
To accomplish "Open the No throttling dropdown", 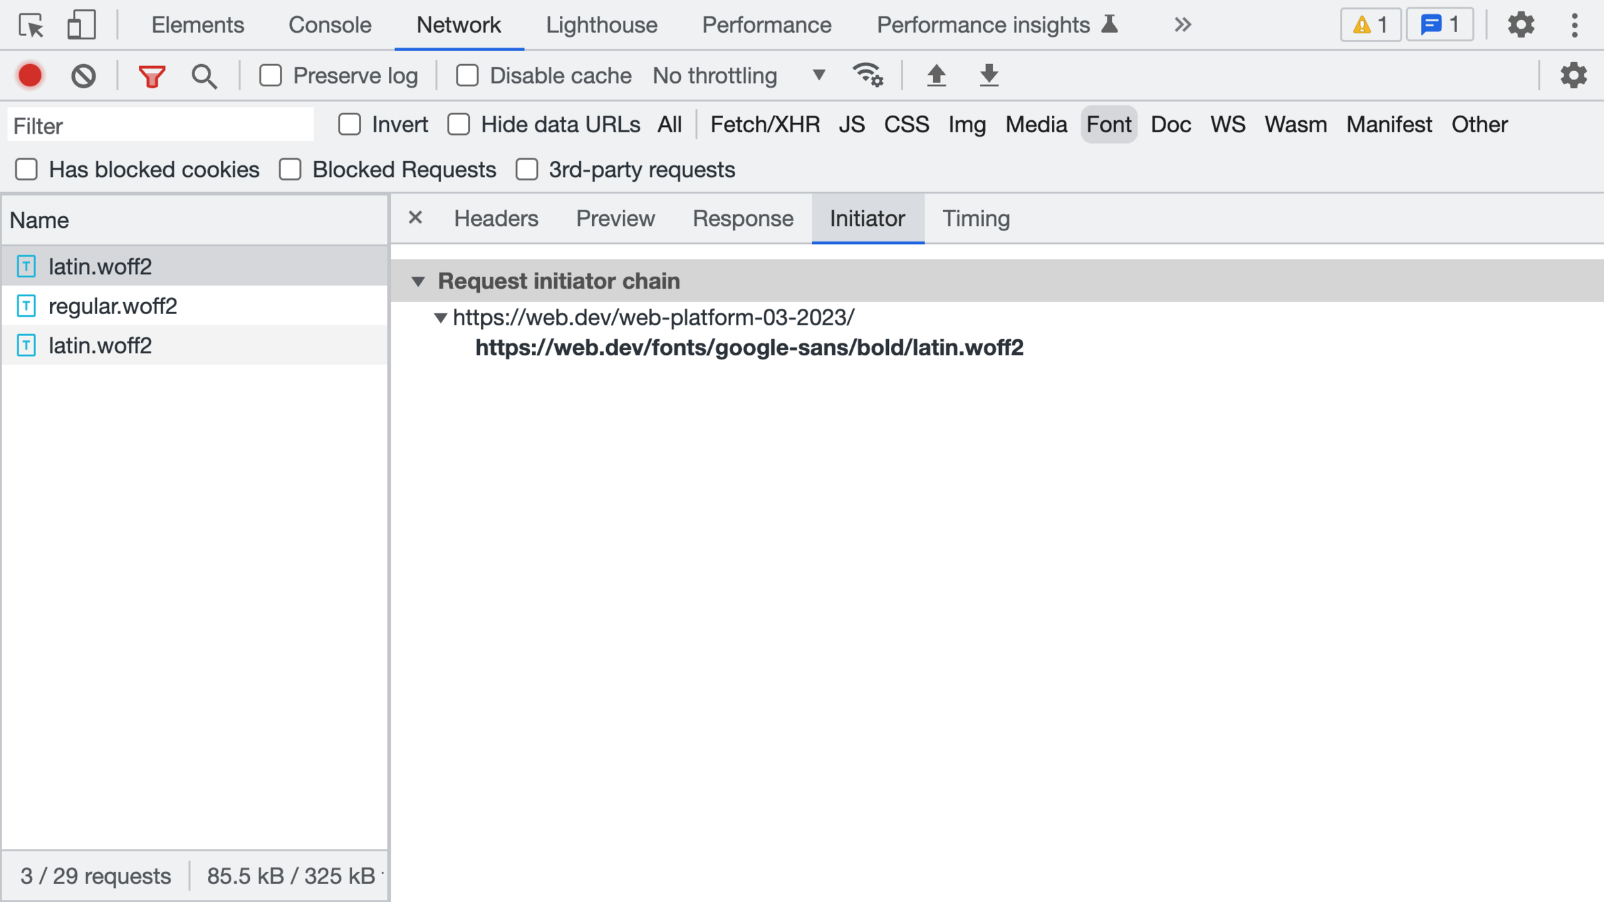I will [739, 76].
